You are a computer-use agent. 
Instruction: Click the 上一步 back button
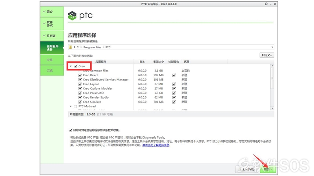pos(247,169)
